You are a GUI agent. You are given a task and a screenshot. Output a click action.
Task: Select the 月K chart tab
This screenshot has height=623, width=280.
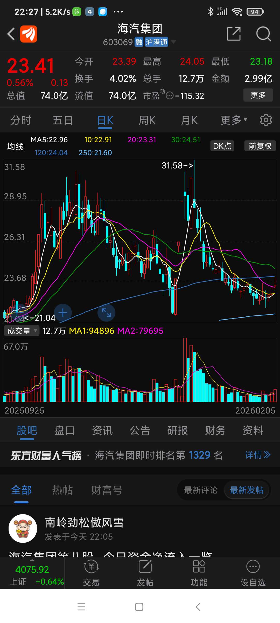click(189, 120)
